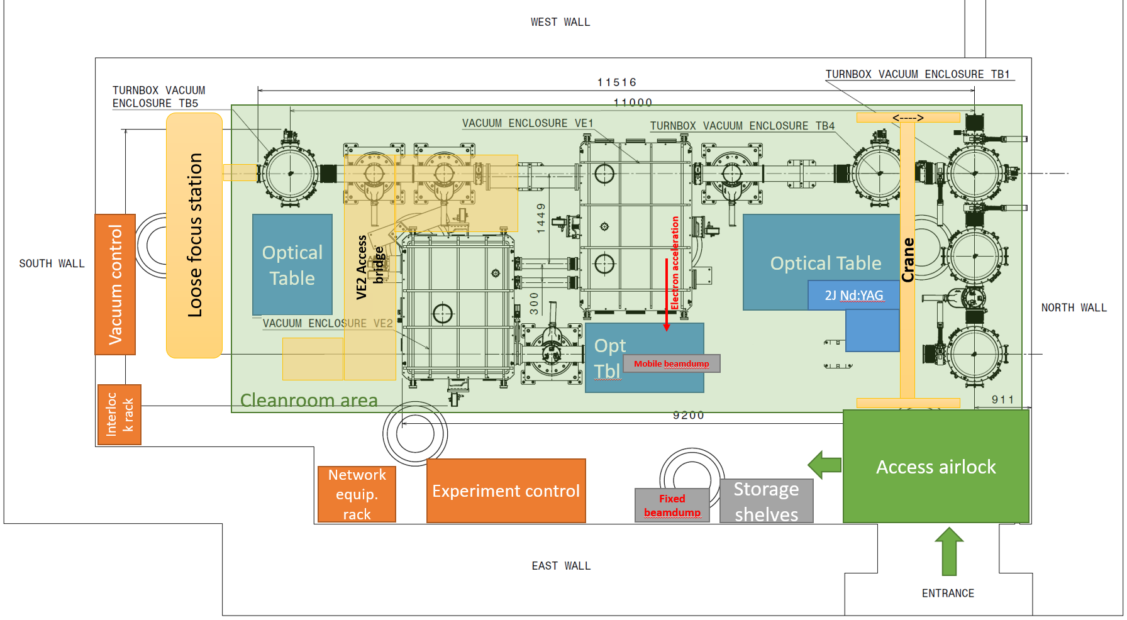This screenshot has height=620, width=1127.
Task: Open the Access airlock area
Action: (x=935, y=467)
